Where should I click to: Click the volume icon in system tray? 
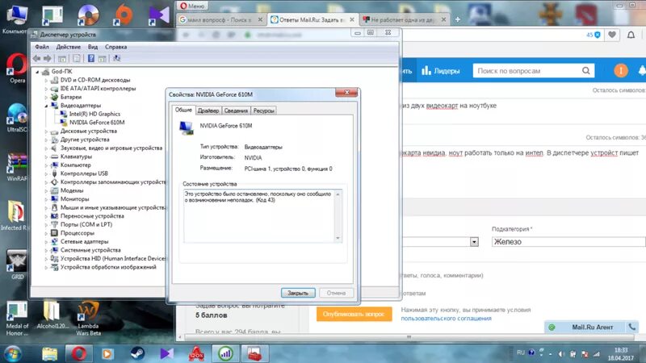click(x=561, y=354)
